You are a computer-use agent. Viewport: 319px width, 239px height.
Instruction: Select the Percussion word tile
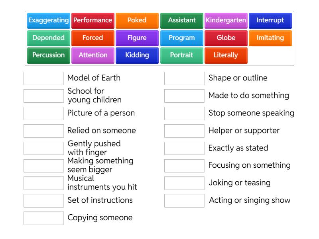[49, 55]
